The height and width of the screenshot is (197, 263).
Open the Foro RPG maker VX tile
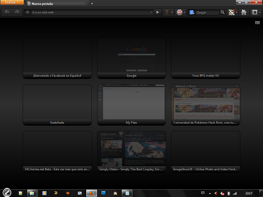(x=205, y=58)
